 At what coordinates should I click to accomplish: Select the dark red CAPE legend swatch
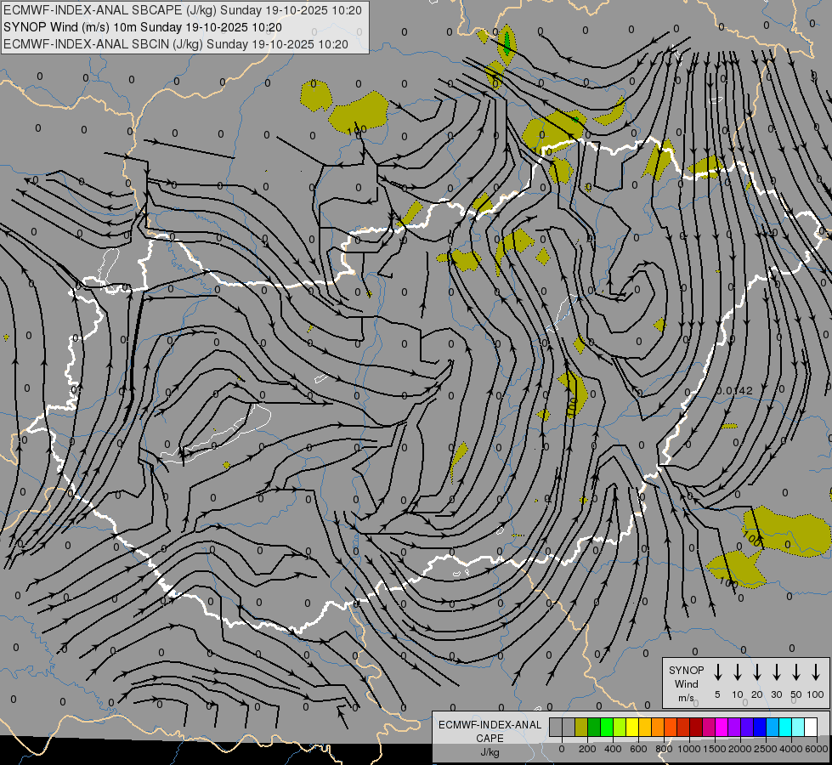tap(696, 727)
